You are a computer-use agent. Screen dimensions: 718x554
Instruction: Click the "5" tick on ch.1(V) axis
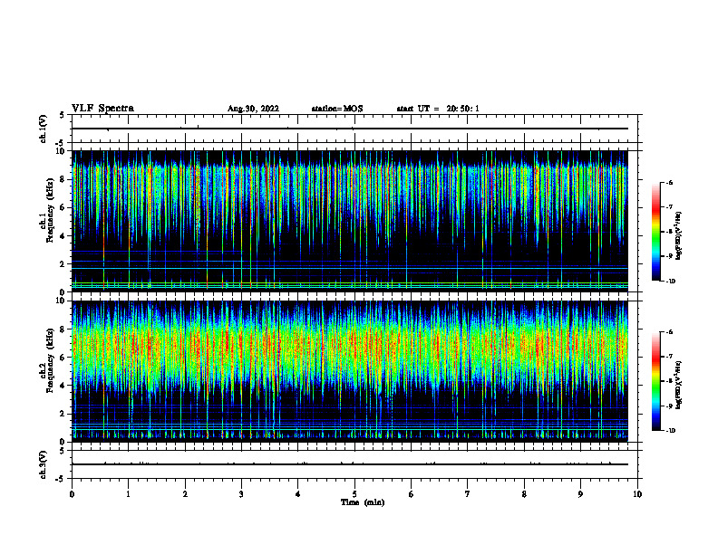(x=63, y=115)
